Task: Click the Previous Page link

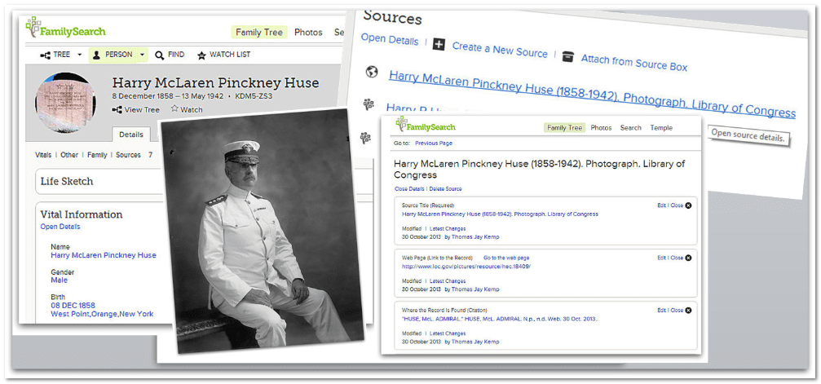Action: point(434,143)
